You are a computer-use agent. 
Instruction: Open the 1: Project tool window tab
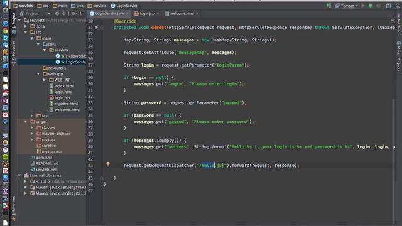pyautogui.click(x=14, y=23)
